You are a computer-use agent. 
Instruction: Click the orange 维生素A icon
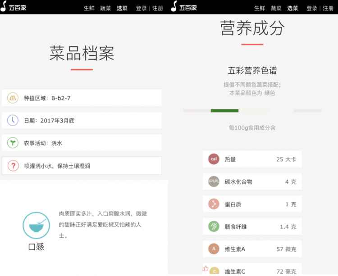coord(214,249)
